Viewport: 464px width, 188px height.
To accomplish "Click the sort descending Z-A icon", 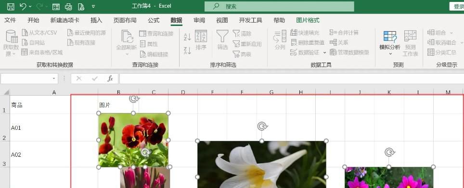I will pos(187,50).
